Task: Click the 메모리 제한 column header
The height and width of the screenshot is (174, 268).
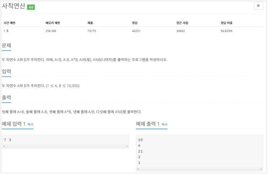Action: [x=53, y=23]
